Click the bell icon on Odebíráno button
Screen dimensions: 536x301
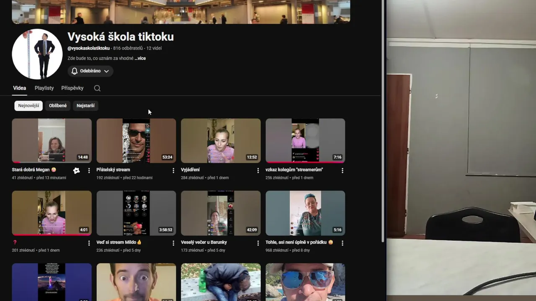pos(75,71)
